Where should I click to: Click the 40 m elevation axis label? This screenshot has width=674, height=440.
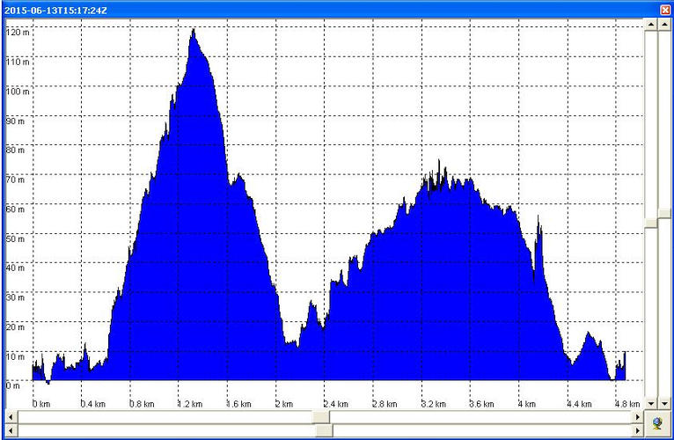[15, 268]
